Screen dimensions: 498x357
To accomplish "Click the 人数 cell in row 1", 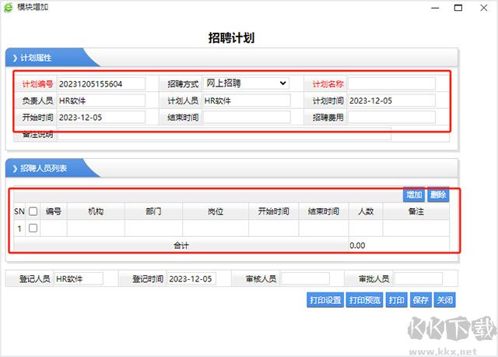I will (366, 228).
